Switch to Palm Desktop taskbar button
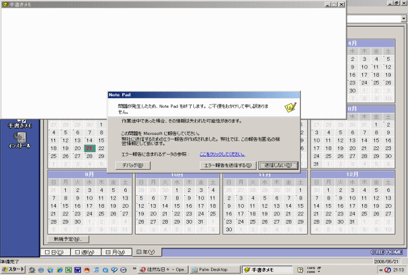This screenshot has height=275, width=408. point(215,270)
